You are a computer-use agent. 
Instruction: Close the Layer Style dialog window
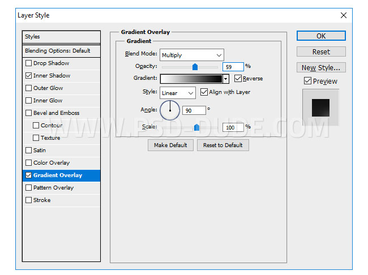coord(343,15)
